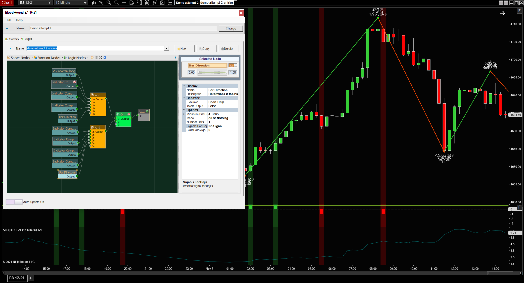Click the zoom in magnifier
Image resolution: width=524 pixels, height=283 pixels.
coord(109,3)
